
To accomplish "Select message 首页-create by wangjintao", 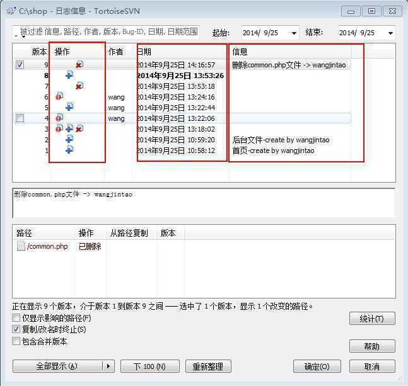I will tap(273, 150).
